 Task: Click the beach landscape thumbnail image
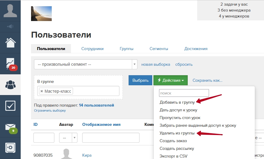pyautogui.click(x=41, y=14)
